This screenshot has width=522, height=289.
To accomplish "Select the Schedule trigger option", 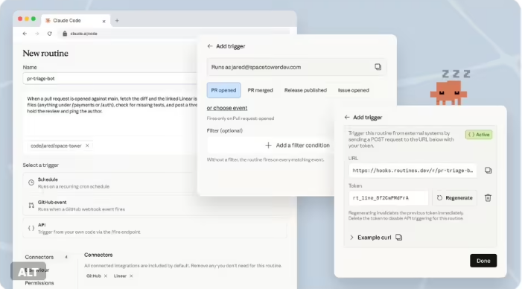I will coord(110,182).
